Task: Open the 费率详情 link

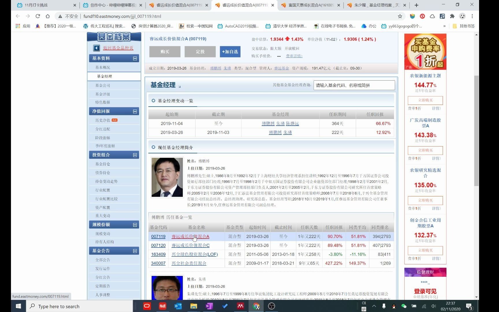Action: [x=294, y=56]
